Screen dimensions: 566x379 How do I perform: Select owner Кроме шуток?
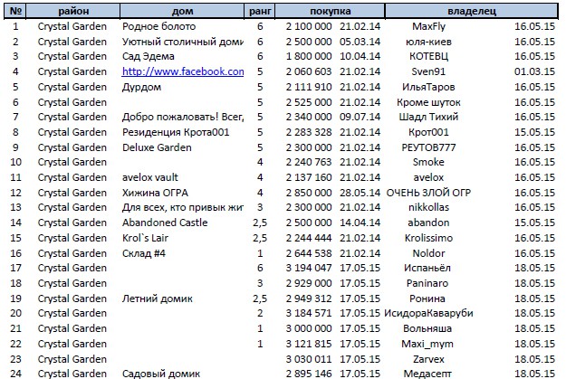tap(428, 102)
